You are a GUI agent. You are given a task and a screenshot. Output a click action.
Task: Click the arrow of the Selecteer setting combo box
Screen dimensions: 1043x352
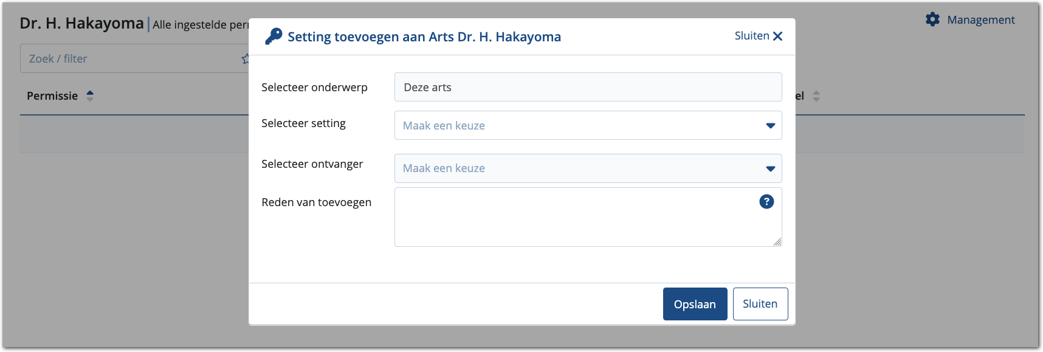coord(770,126)
